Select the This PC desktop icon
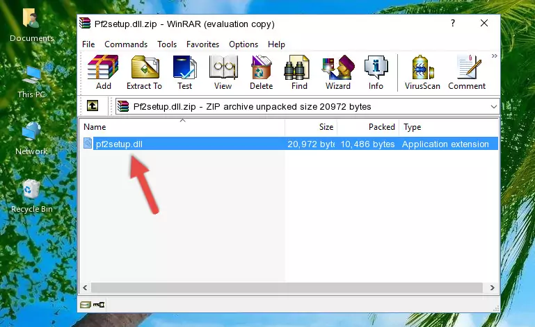The image size is (535, 327). pyautogui.click(x=31, y=82)
